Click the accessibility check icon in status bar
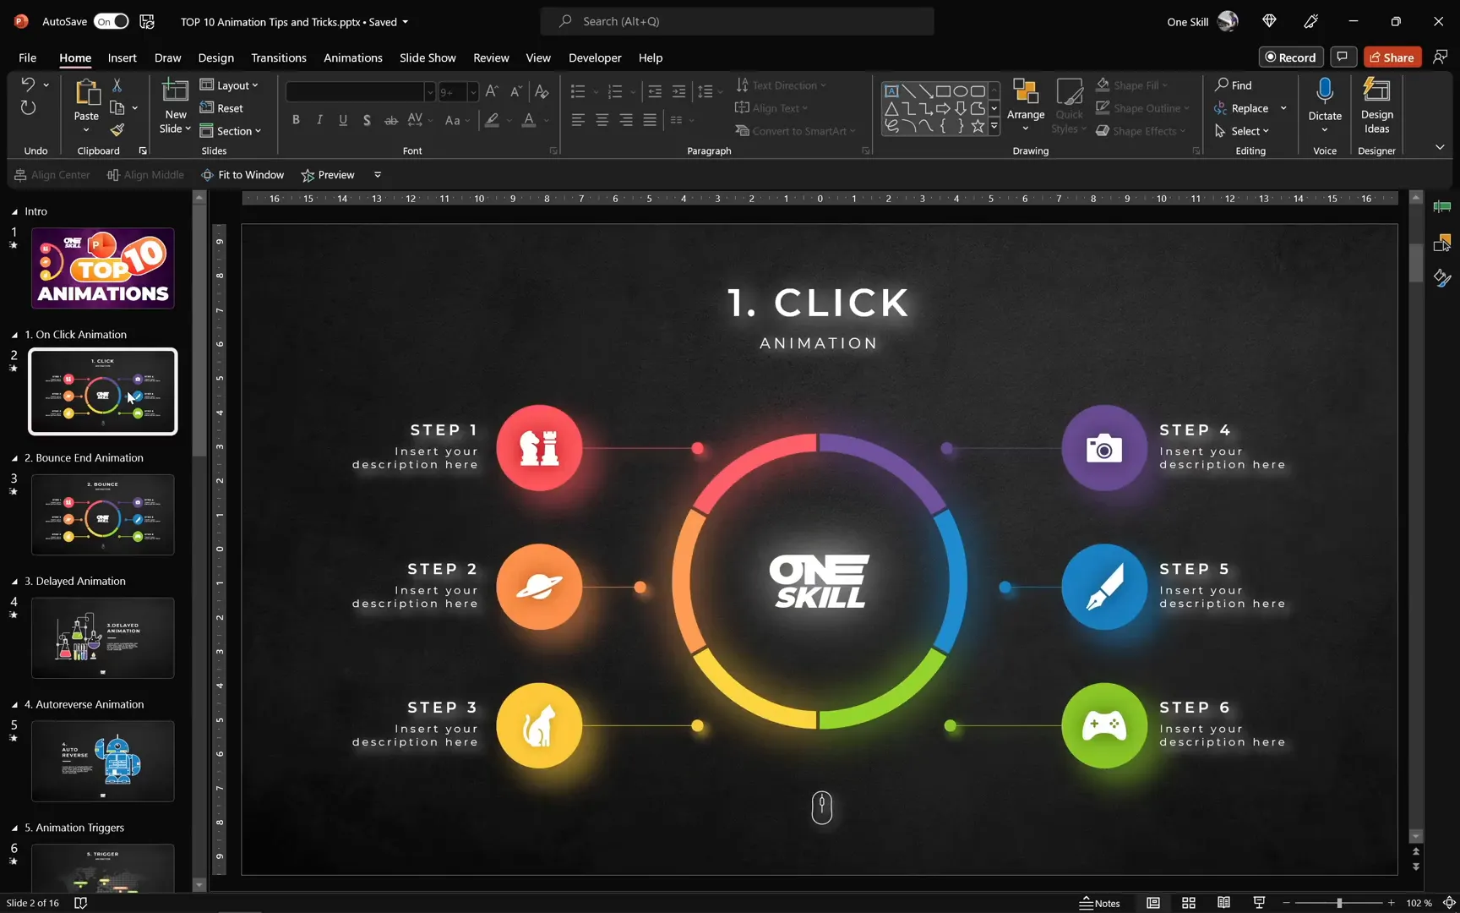This screenshot has width=1460, height=913. tap(81, 903)
